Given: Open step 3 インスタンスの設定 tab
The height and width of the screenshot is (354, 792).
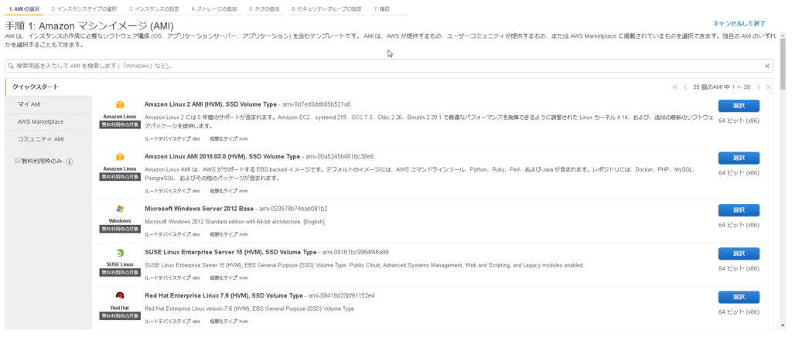Looking at the screenshot, I should tap(154, 9).
